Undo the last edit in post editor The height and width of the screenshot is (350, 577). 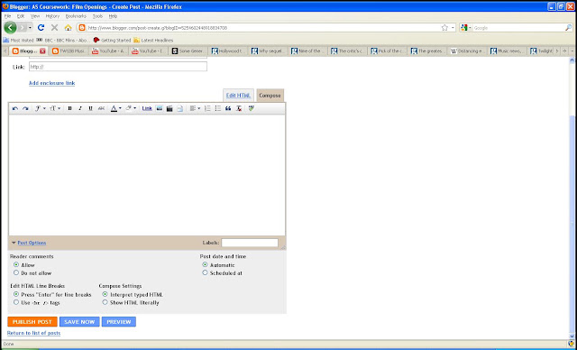click(15, 108)
